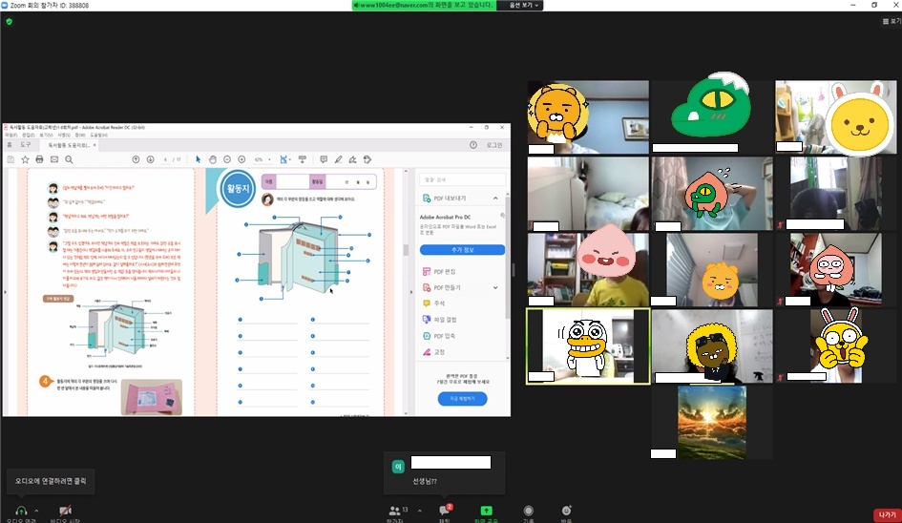Go to previous page with up arrow
902x523 pixels.
click(136, 159)
